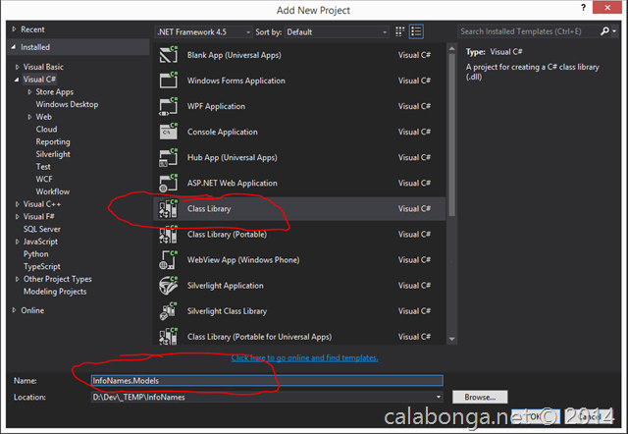Image resolution: width=628 pixels, height=434 pixels.
Task: Select the ASP.NET Web Application template name
Action: point(233,184)
